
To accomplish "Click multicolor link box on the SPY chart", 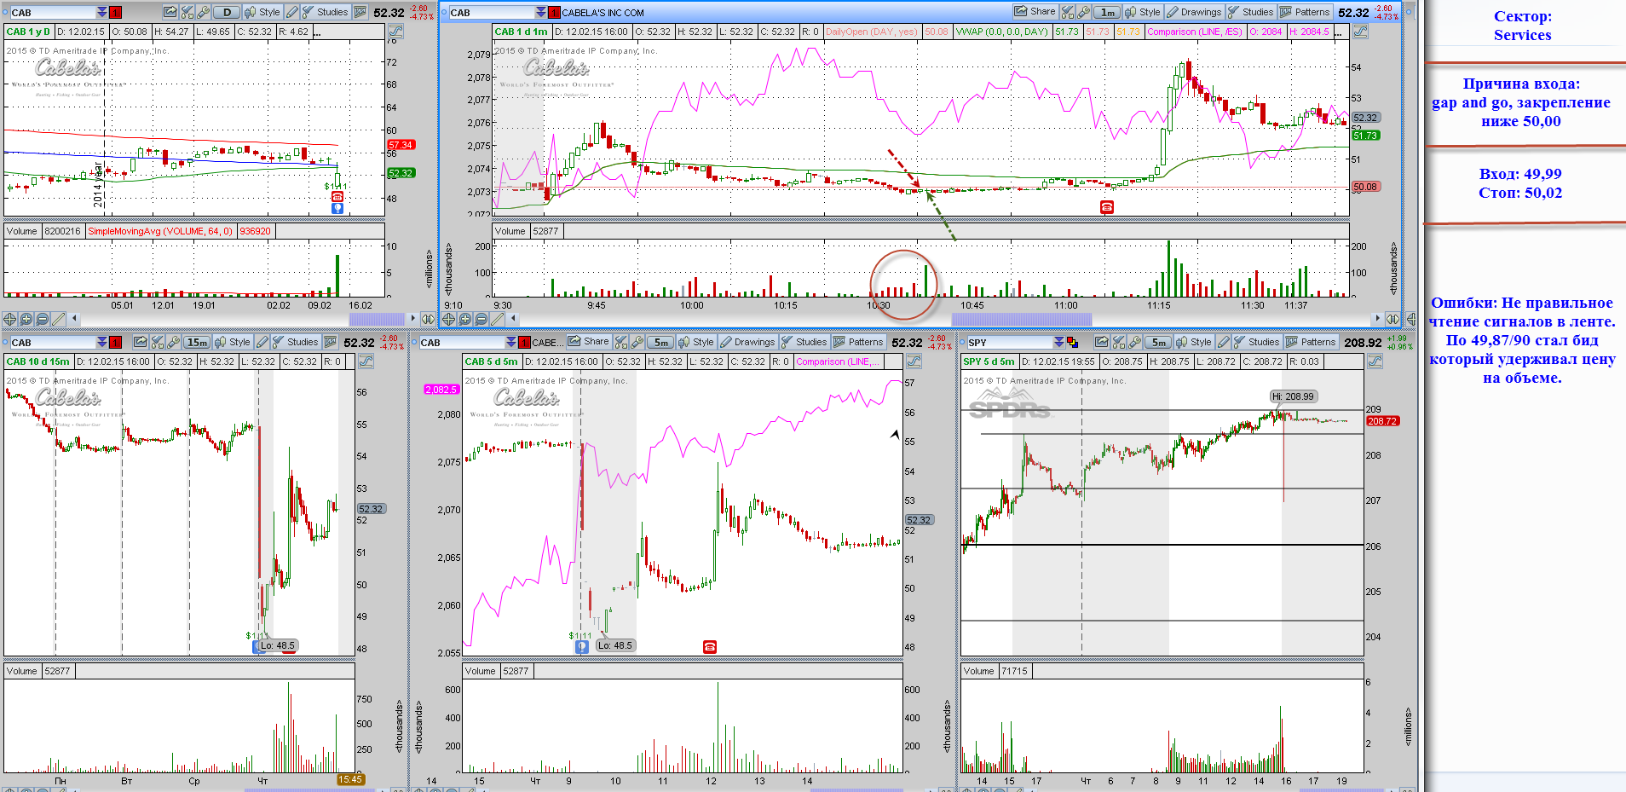I will point(1072,343).
